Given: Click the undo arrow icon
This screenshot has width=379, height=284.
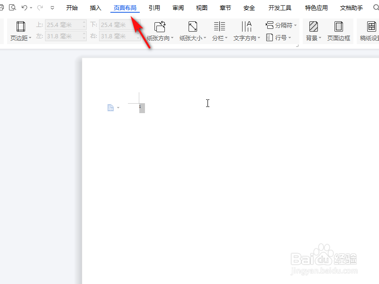Looking at the screenshot, I should 25,8.
